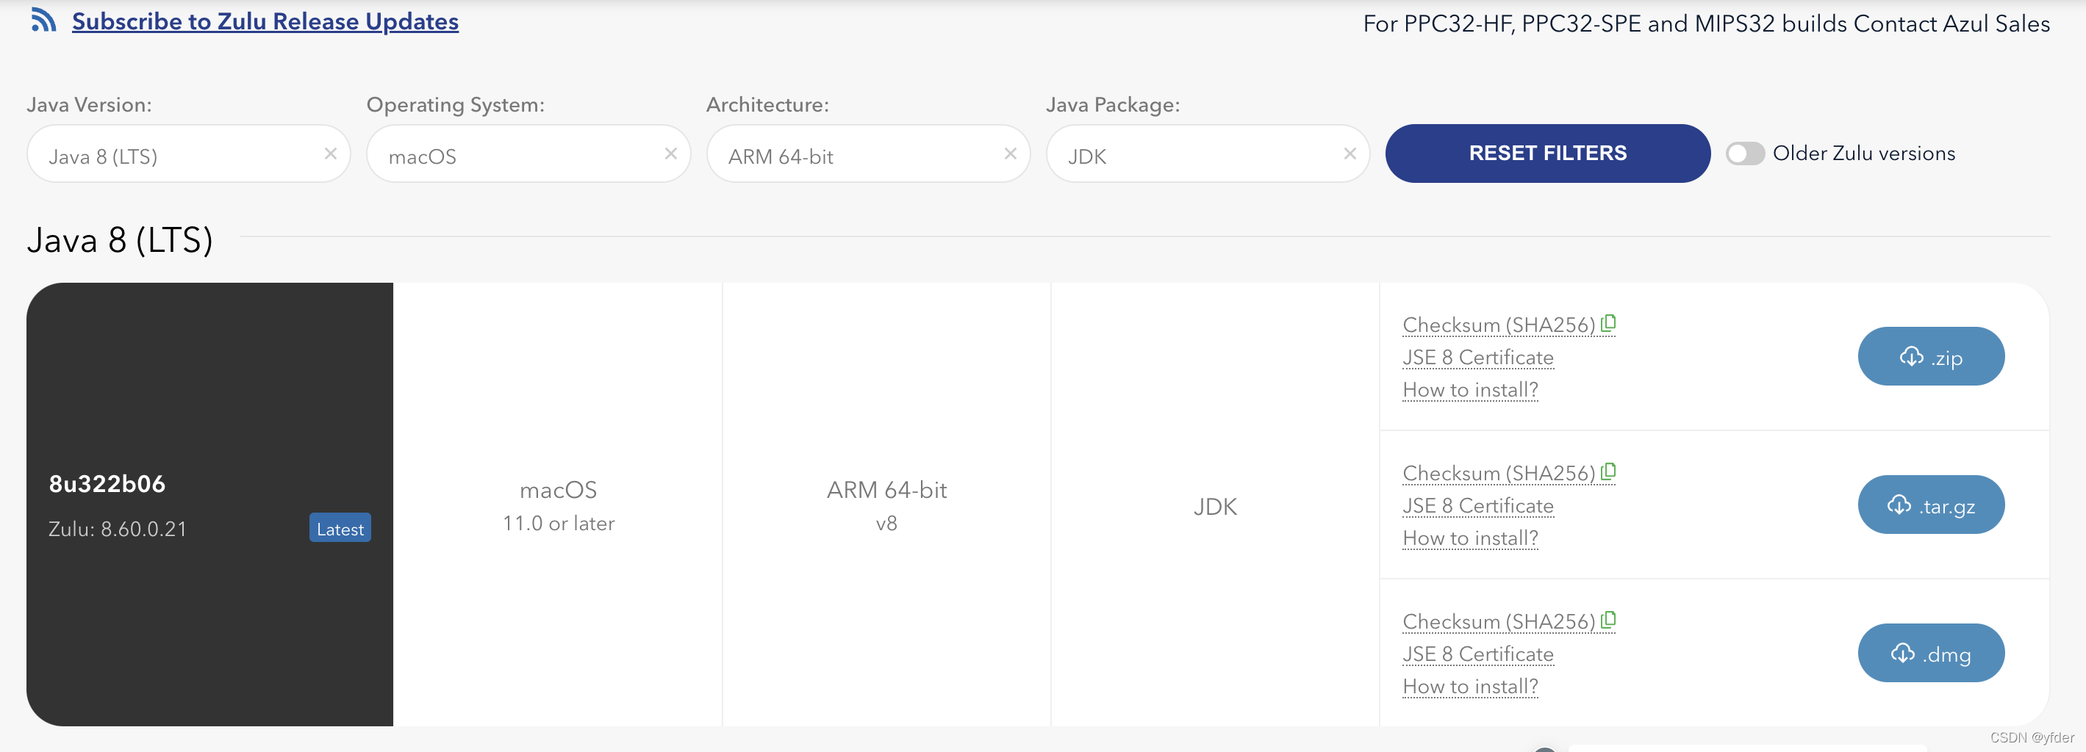Click the Java 8 (LTS) section heading
Screen dimensions: 2086x752
(120, 240)
